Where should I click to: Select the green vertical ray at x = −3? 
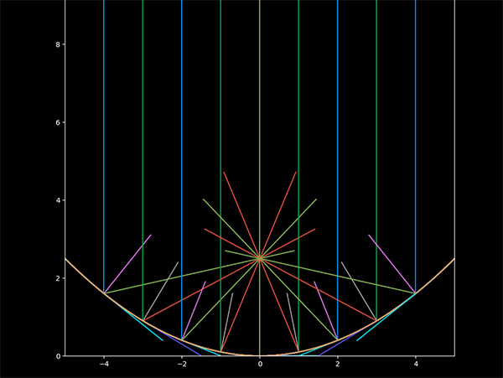point(143,160)
